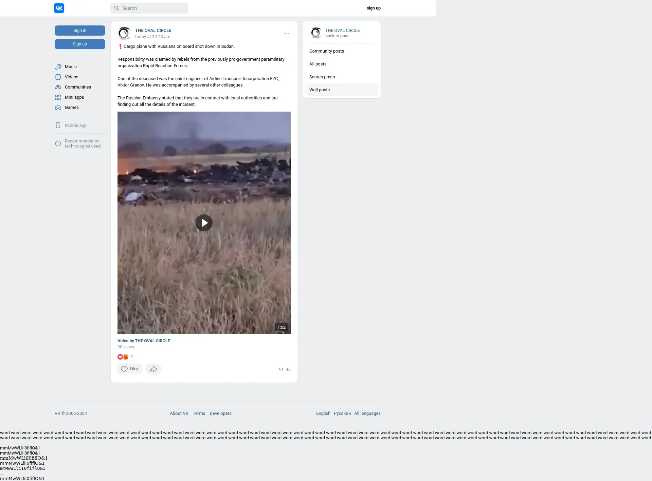The width and height of the screenshot is (652, 481).
Task: Open the Terms footer link
Action: [199, 413]
